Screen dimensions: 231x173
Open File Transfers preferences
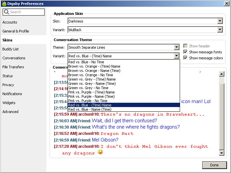click(x=23, y=67)
